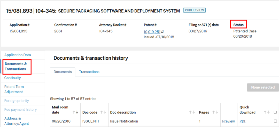The image size is (279, 127).
Task: Sort table by Doc description arrows
Action: [x=192, y=112]
